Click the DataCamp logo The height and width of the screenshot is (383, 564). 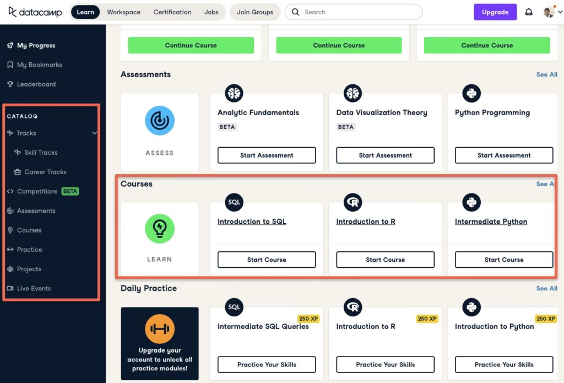point(35,12)
